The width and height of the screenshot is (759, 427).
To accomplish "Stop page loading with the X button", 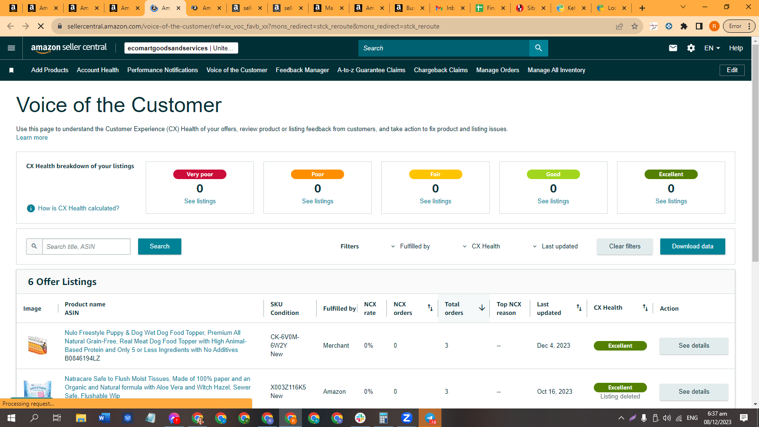I will 41,26.
